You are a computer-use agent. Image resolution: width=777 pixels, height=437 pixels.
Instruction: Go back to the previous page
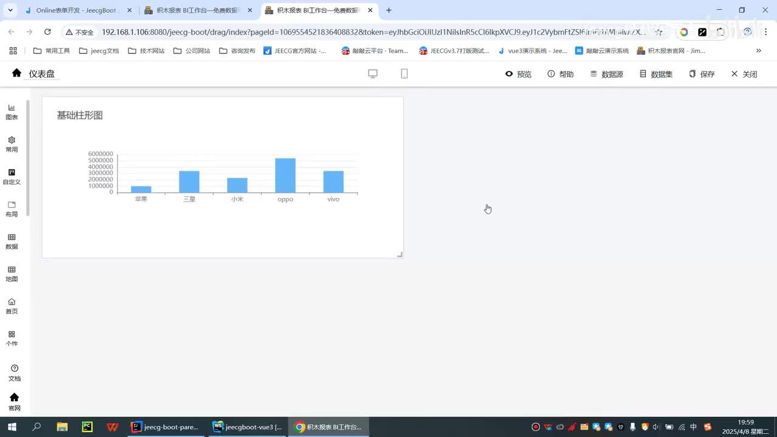(x=11, y=32)
